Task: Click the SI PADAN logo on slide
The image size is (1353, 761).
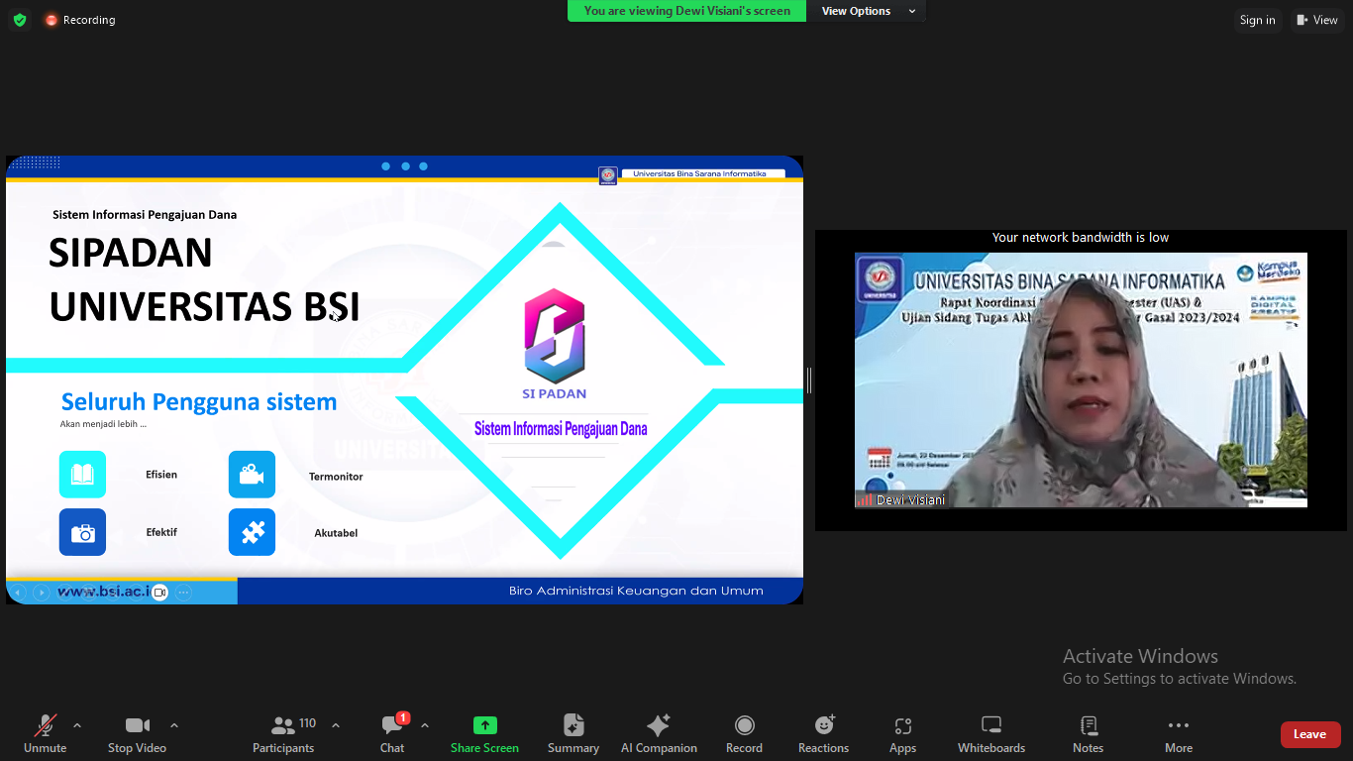Action: tap(555, 344)
